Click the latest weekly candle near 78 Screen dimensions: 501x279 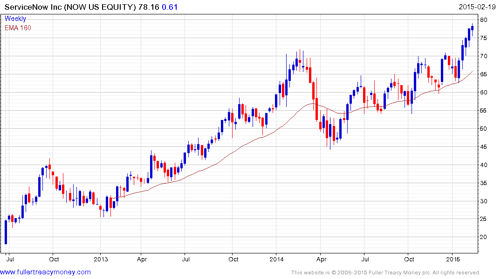(x=472, y=28)
